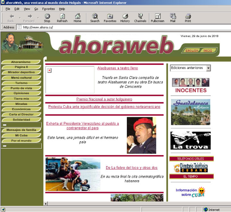Screen dimensions: 231x212
Task: Open the Go menu
Action: click(x=36, y=9)
